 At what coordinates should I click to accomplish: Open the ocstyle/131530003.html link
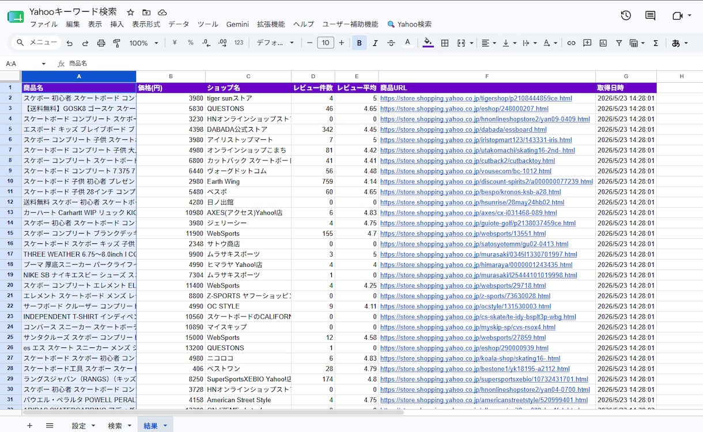tap(466, 307)
